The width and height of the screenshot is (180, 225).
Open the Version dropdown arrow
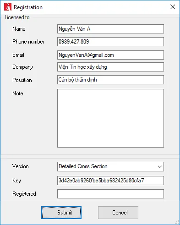[160, 167]
